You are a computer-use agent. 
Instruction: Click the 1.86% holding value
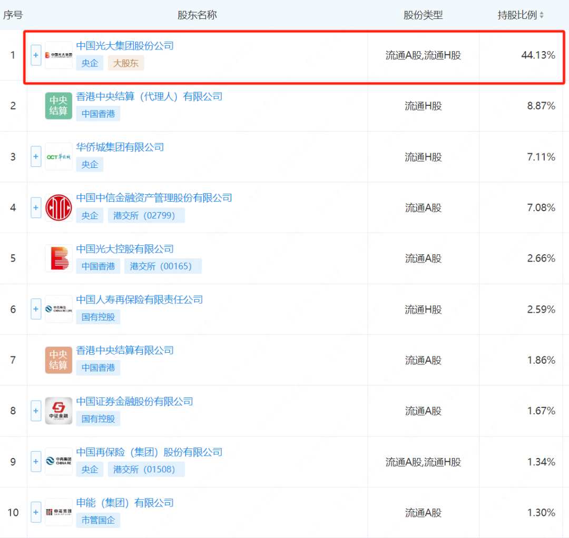click(541, 360)
